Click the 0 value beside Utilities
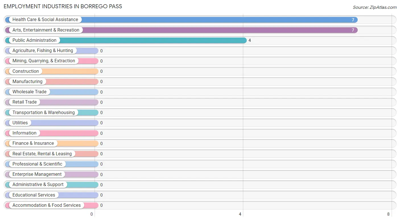This screenshot has height=221, width=400. [102, 123]
